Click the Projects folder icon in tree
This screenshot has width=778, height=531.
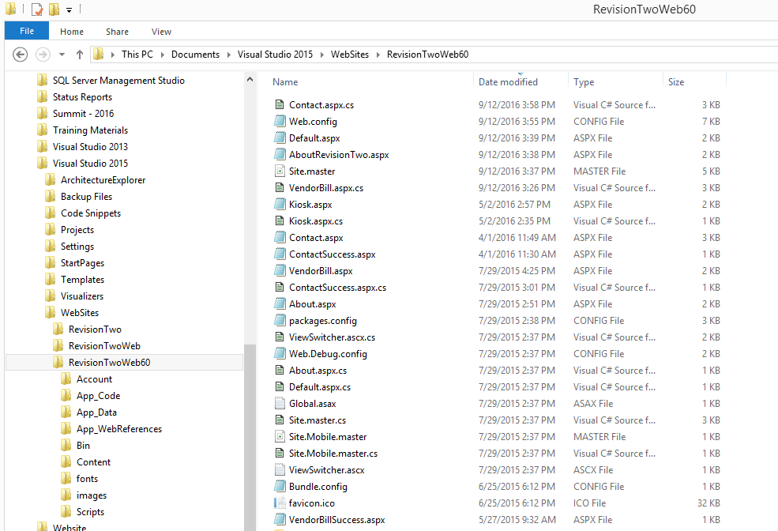pos(50,229)
